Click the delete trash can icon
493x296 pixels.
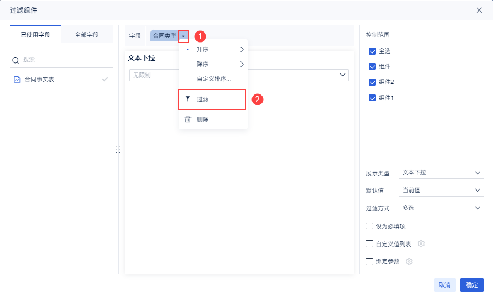(x=188, y=119)
